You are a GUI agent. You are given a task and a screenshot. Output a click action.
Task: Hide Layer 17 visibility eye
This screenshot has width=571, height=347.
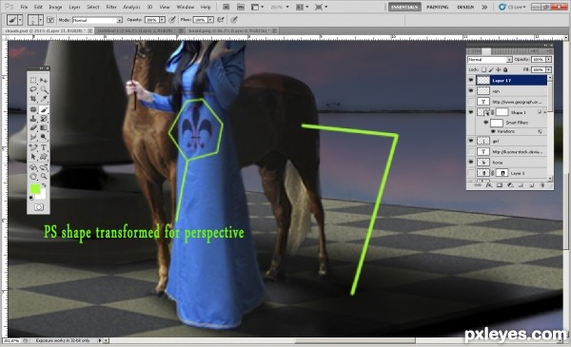tap(471, 80)
